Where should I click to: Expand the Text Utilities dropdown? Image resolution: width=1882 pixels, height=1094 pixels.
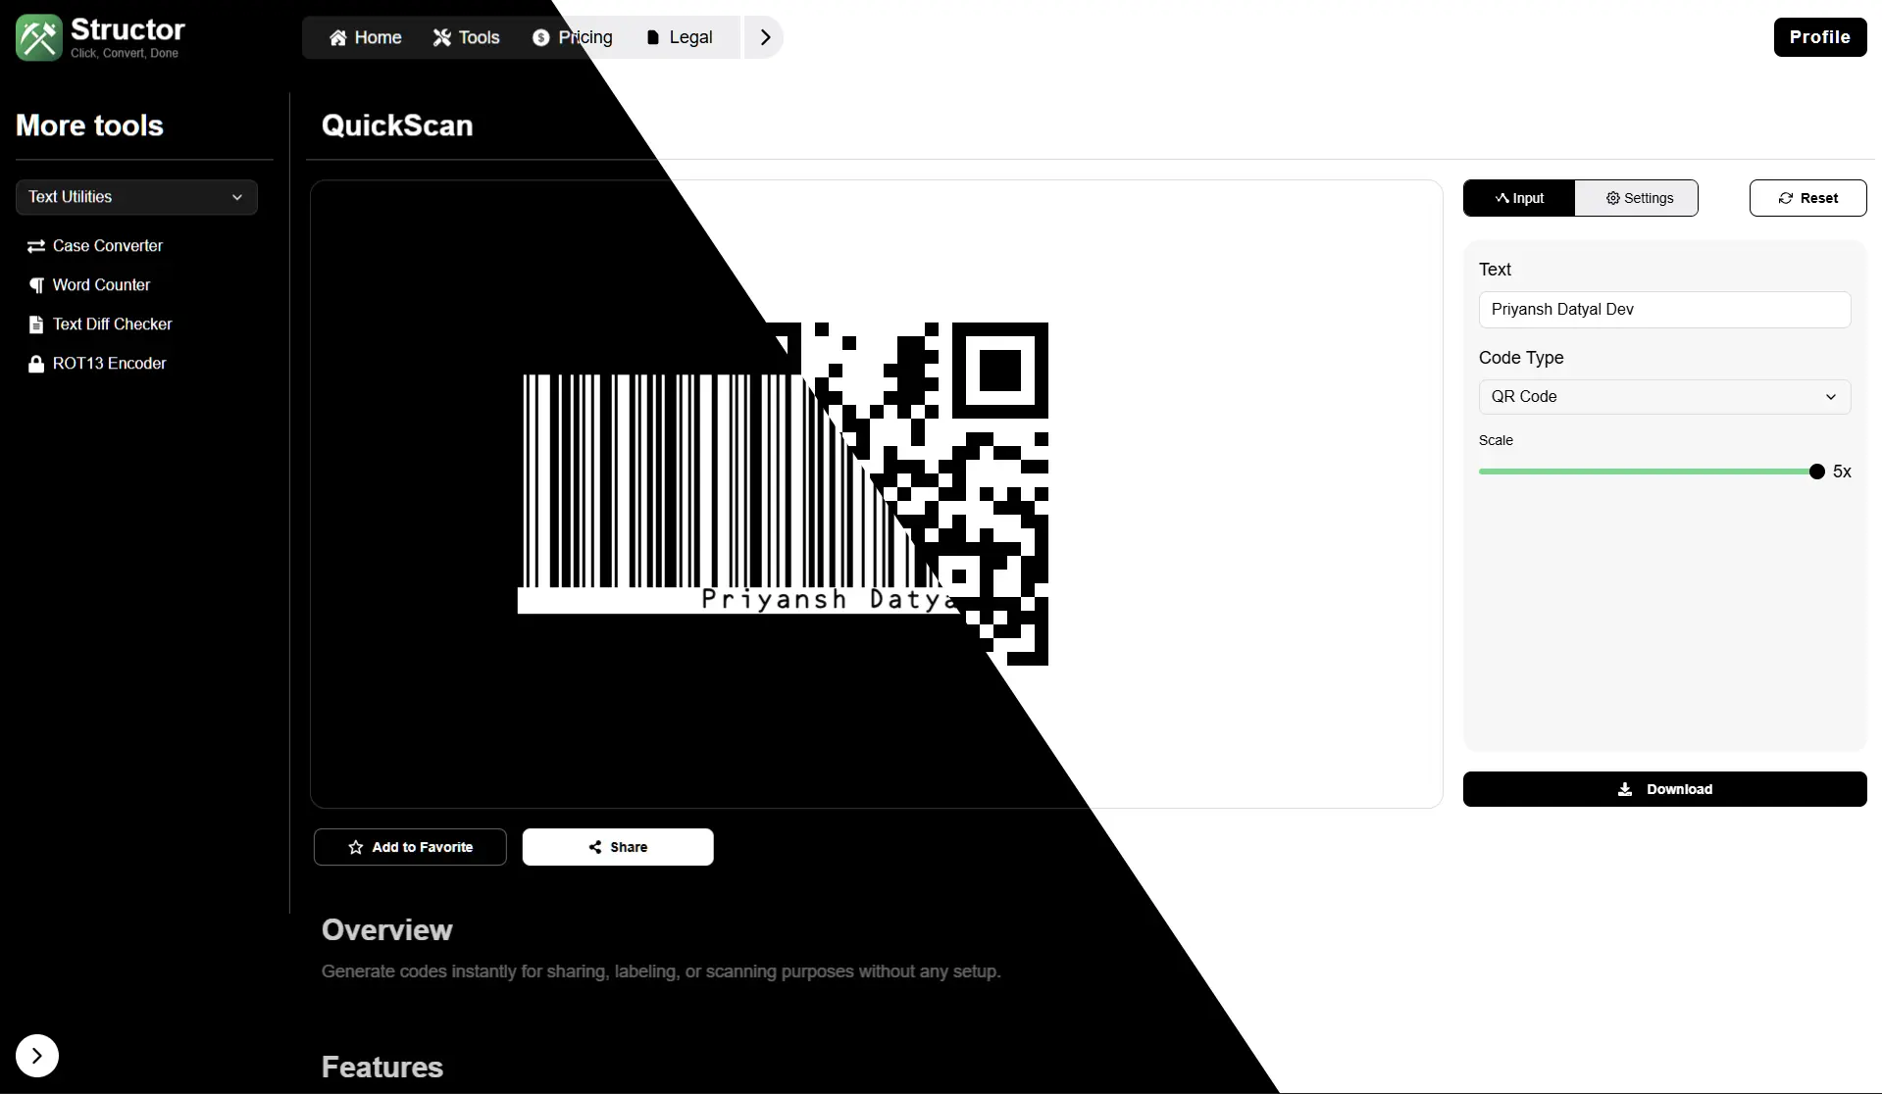[x=136, y=197]
